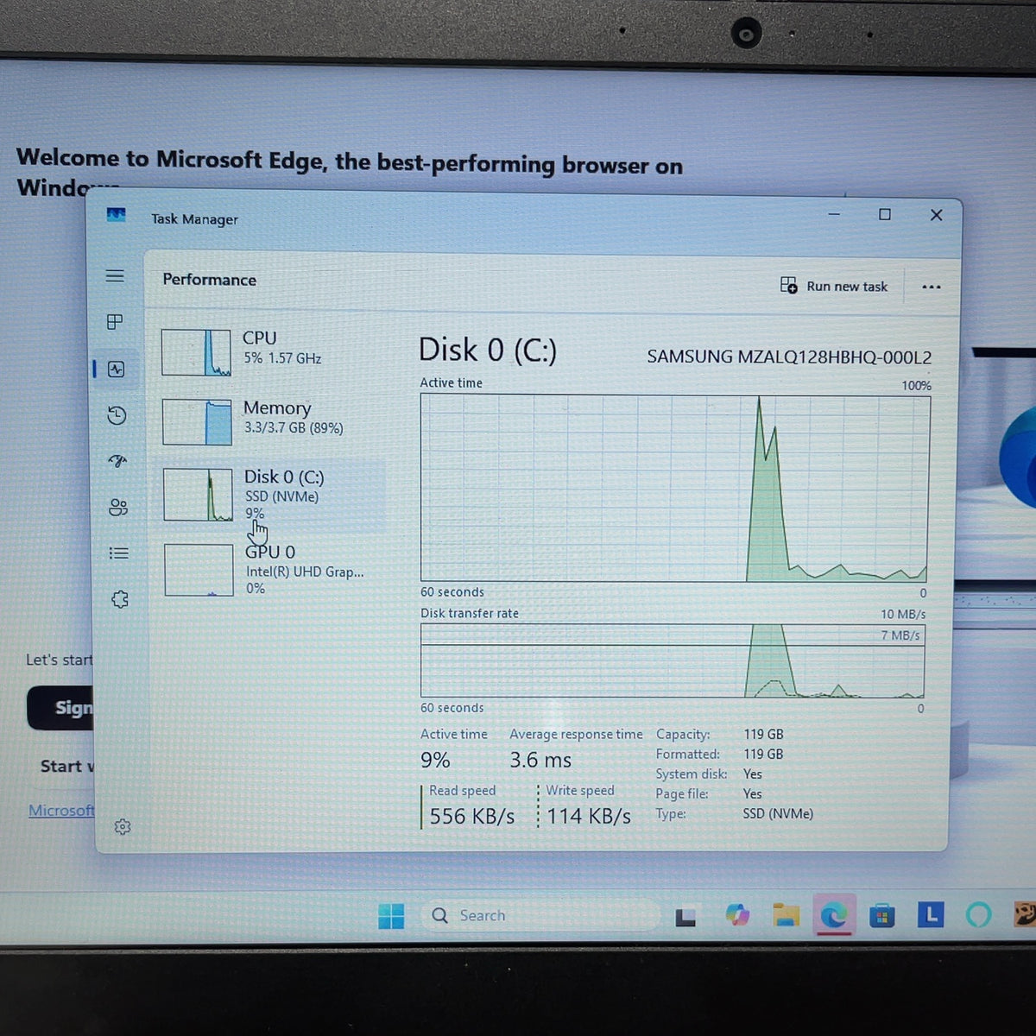The image size is (1036, 1036).
Task: Click Run new task button
Action: pos(834,286)
